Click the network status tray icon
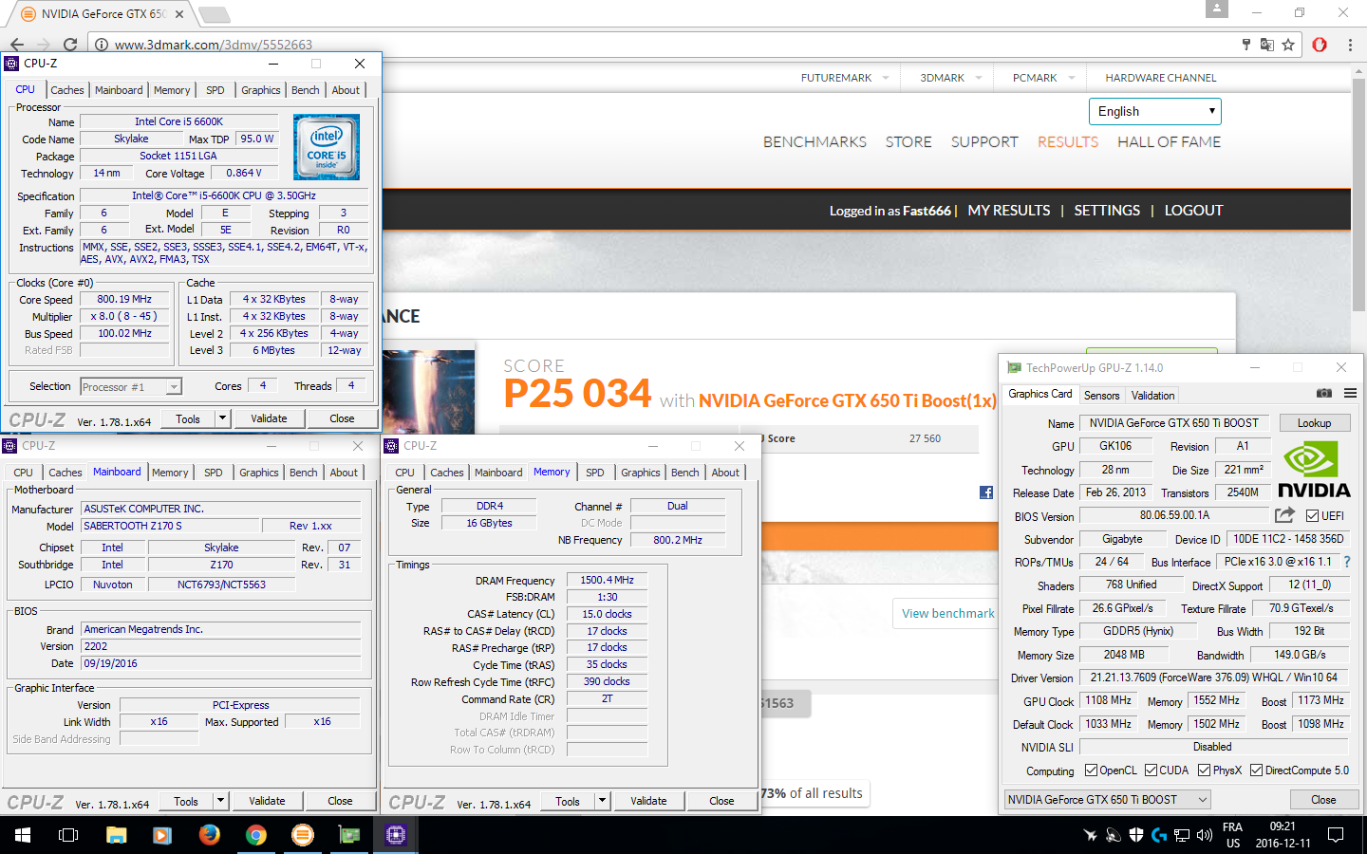This screenshot has width=1367, height=854. click(x=1182, y=835)
